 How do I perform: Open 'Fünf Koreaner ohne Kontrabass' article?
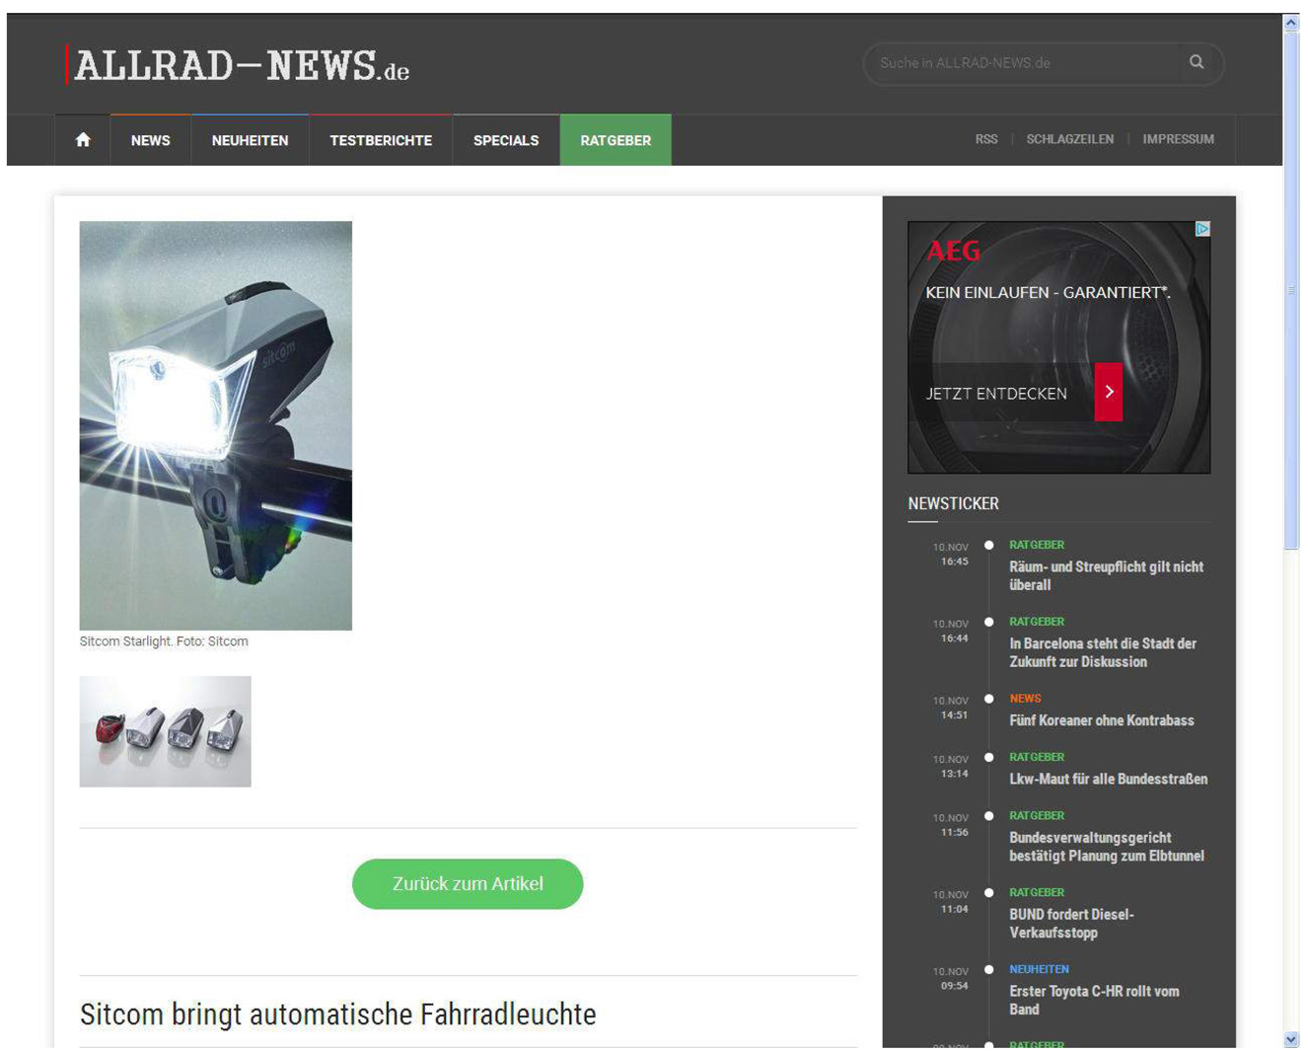point(1102,720)
